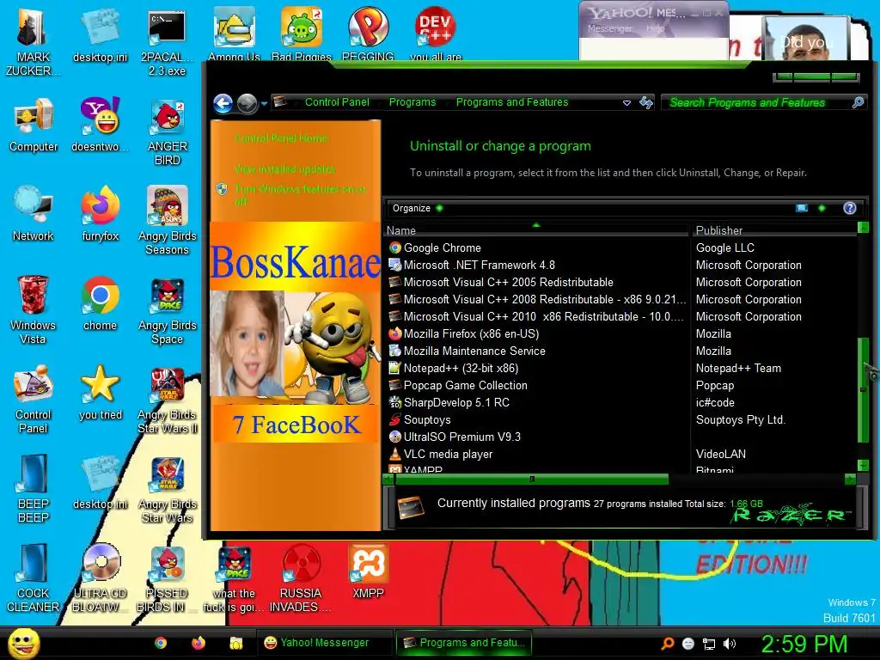Launch the furryfox Firefox shortcut
The height and width of the screenshot is (660, 880).
click(x=100, y=214)
